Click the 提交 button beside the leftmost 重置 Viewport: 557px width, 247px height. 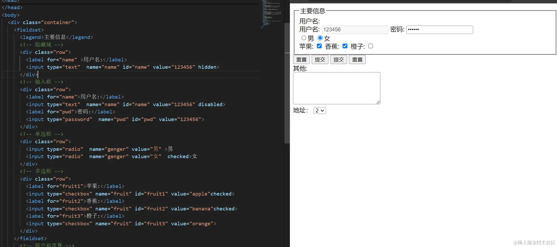[320, 60]
